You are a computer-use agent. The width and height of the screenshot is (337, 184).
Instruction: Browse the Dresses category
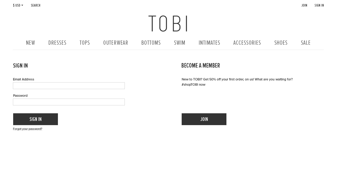(57, 43)
